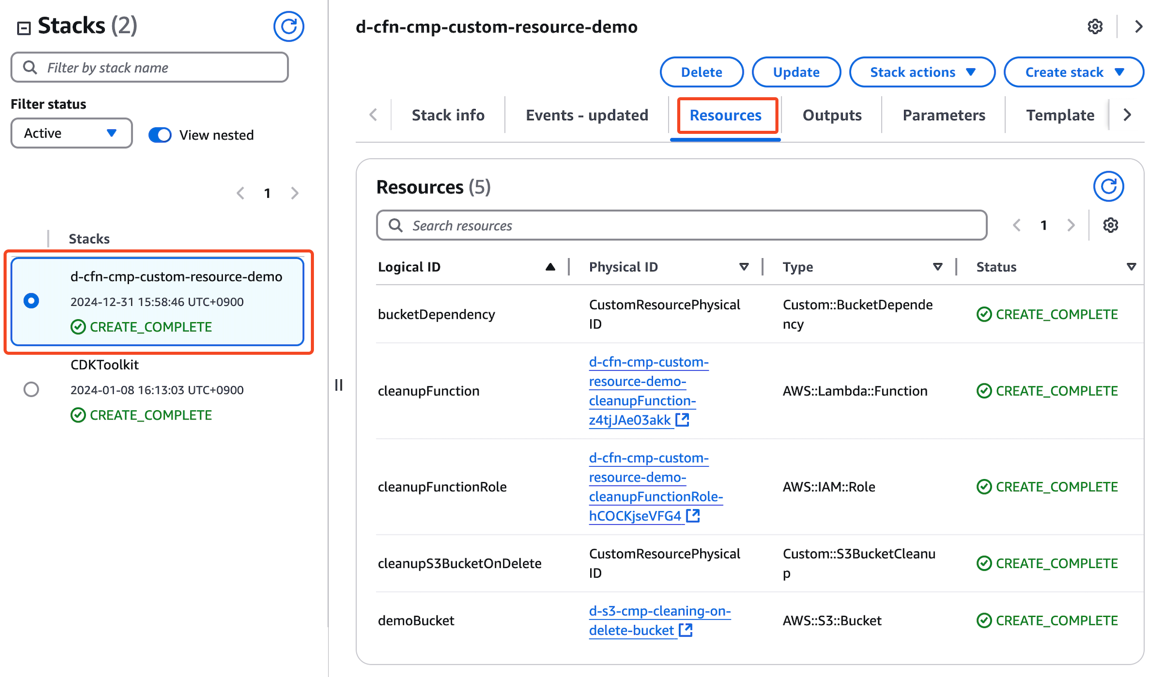The image size is (1156, 677).
Task: Go to next resources page arrow
Action: coord(1071,225)
